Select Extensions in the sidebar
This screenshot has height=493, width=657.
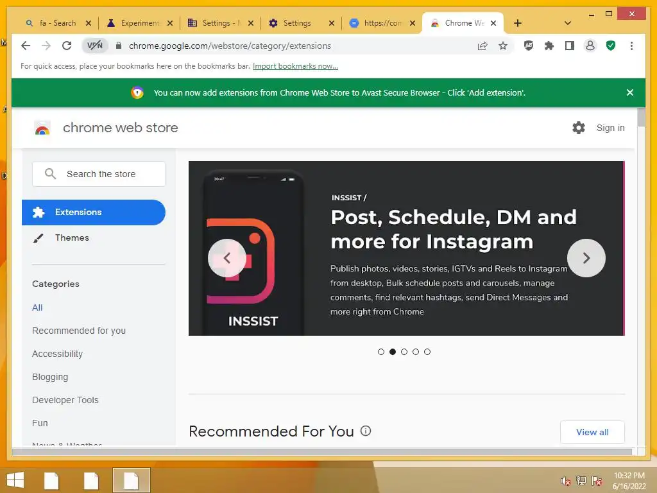tap(94, 212)
